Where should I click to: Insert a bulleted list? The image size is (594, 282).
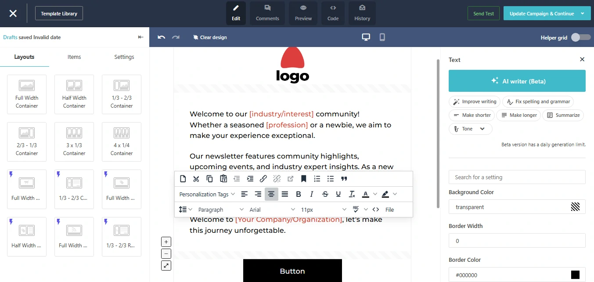point(331,179)
